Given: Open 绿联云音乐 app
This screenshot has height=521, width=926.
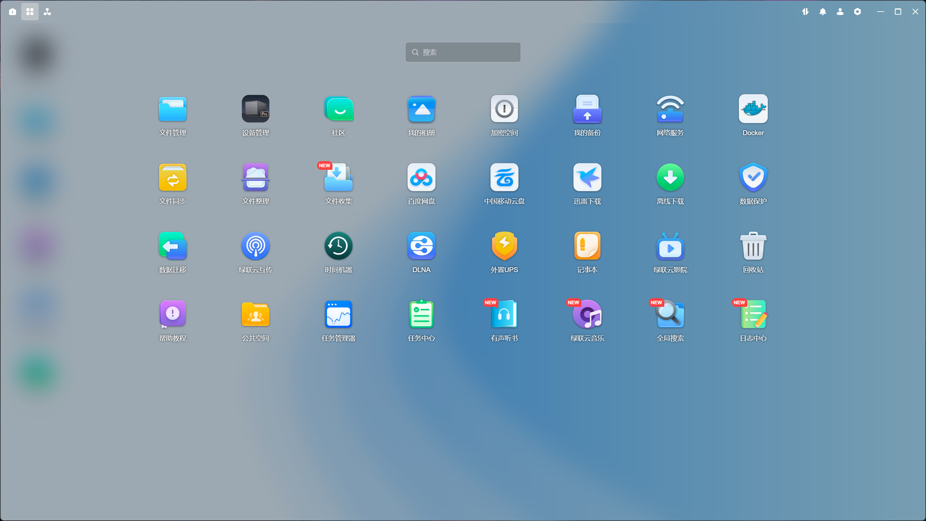Looking at the screenshot, I should (587, 314).
